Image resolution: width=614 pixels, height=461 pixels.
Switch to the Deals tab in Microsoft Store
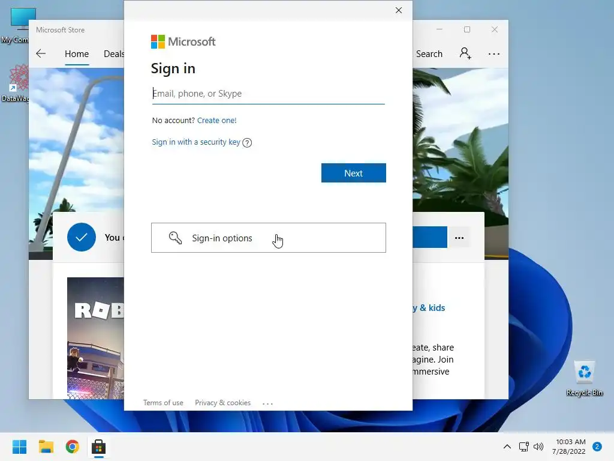click(x=113, y=54)
